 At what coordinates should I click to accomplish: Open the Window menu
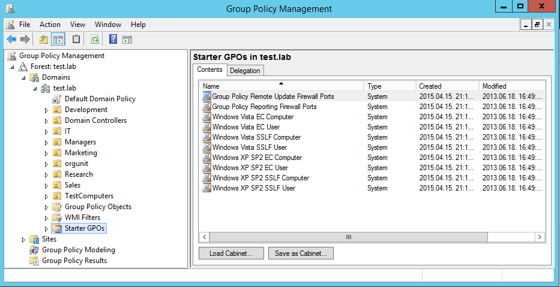point(108,25)
